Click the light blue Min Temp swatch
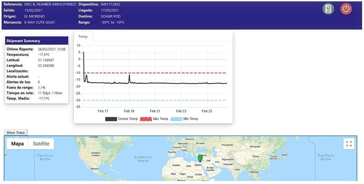 (176, 119)
